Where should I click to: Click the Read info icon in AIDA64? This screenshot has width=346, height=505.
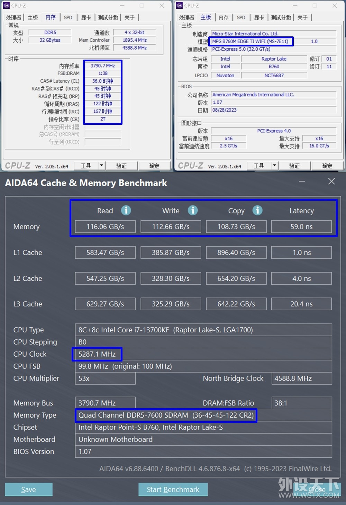pos(126,210)
